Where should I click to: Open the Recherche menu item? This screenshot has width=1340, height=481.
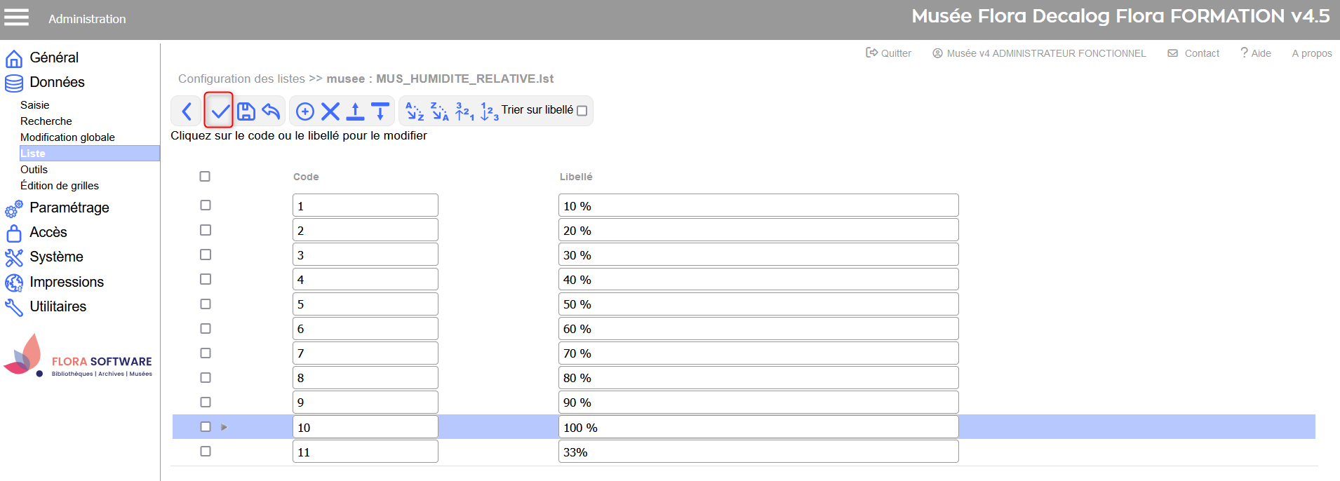[46, 121]
